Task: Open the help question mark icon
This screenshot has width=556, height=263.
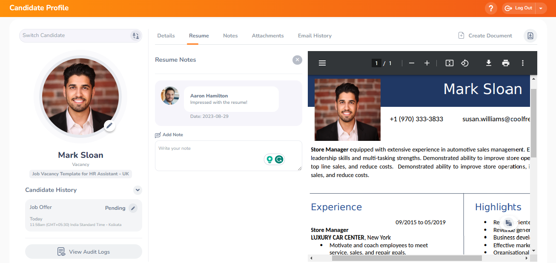Action: (491, 8)
